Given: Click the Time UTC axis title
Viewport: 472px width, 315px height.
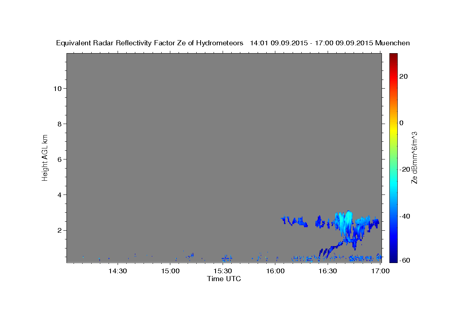Looking at the screenshot, I should [224, 279].
